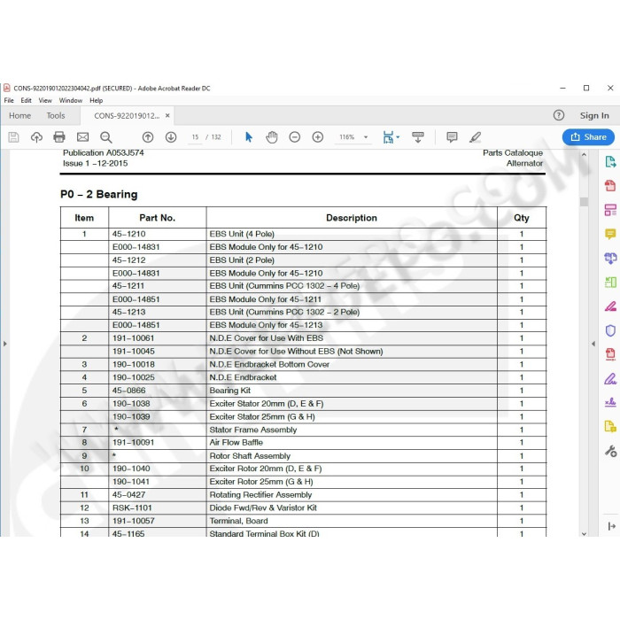The image size is (620, 620).
Task: Open Combine Files tool in right pane
Action: (610, 259)
